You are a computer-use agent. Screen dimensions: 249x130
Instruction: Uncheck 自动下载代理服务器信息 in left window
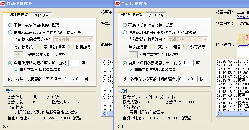click(x=17, y=70)
